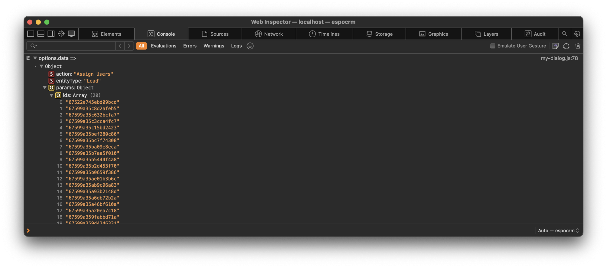Open message source filter icon
607x268 pixels.
click(250, 46)
